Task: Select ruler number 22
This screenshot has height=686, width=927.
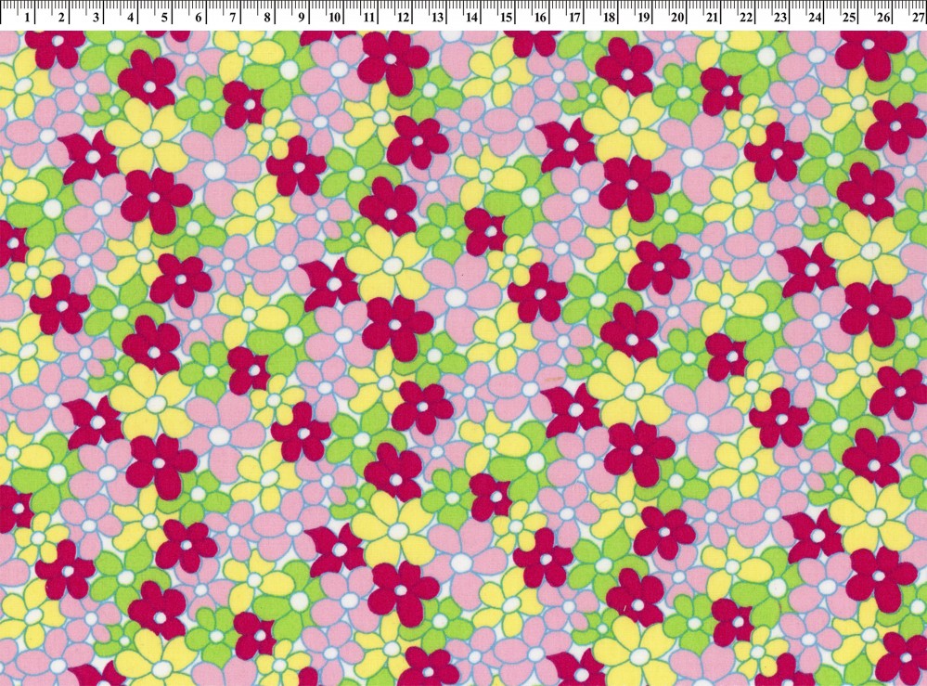Action: [746, 18]
